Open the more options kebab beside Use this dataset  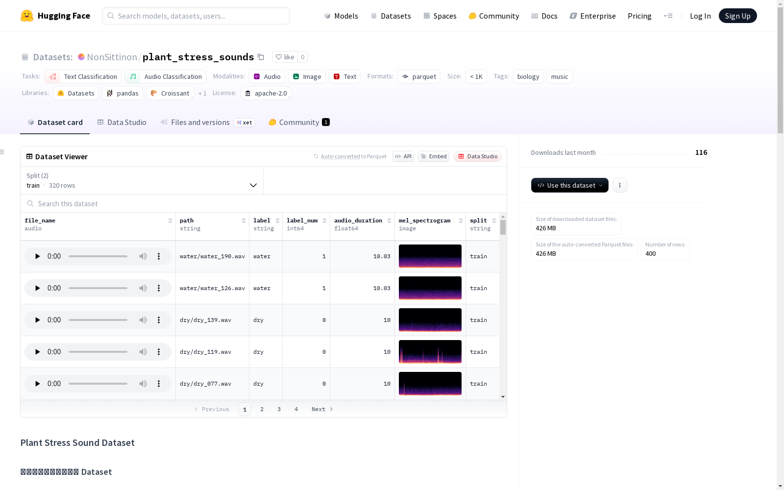620,185
